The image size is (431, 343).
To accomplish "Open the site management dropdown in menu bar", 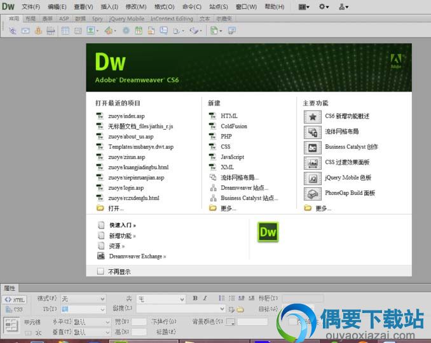I will (343, 6).
